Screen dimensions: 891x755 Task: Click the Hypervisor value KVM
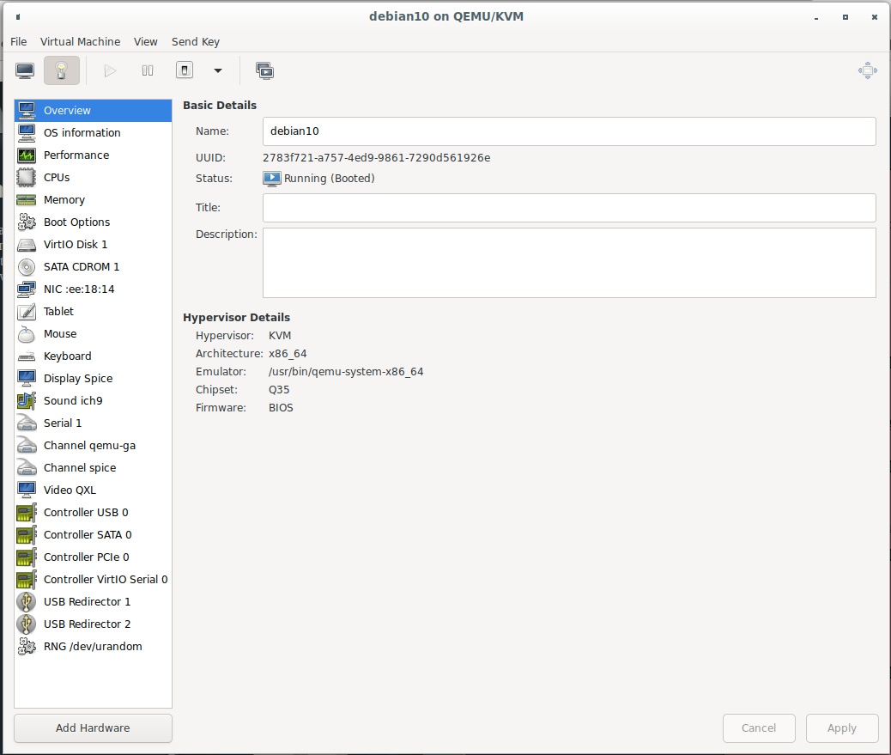(280, 336)
